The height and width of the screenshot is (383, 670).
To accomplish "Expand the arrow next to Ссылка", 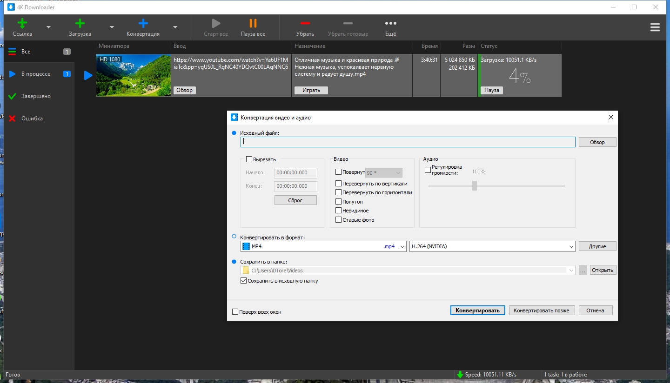I will (48, 27).
